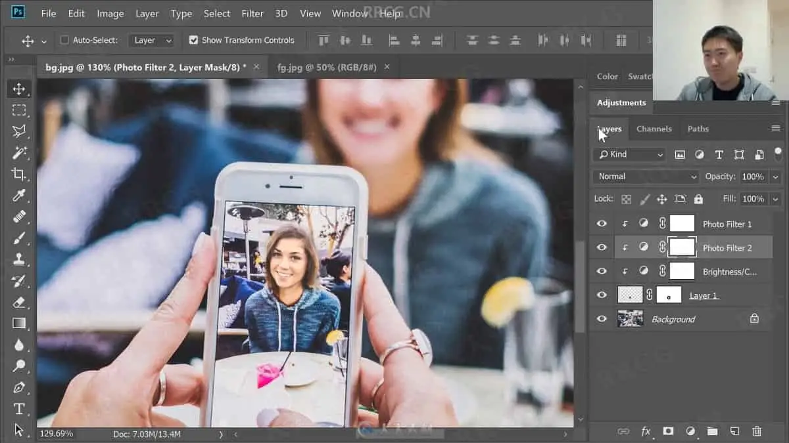Add a layer mask from panel bottom
789x443 pixels.
[x=668, y=431]
